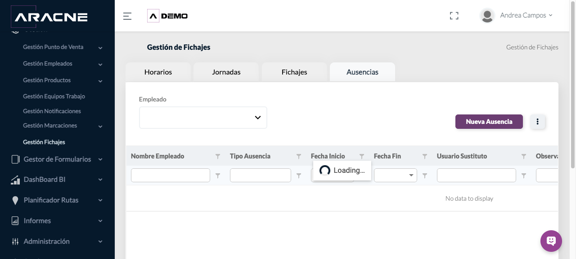Expand DashBoard BI chevron
Viewport: 576px width, 259px height.
(100, 180)
